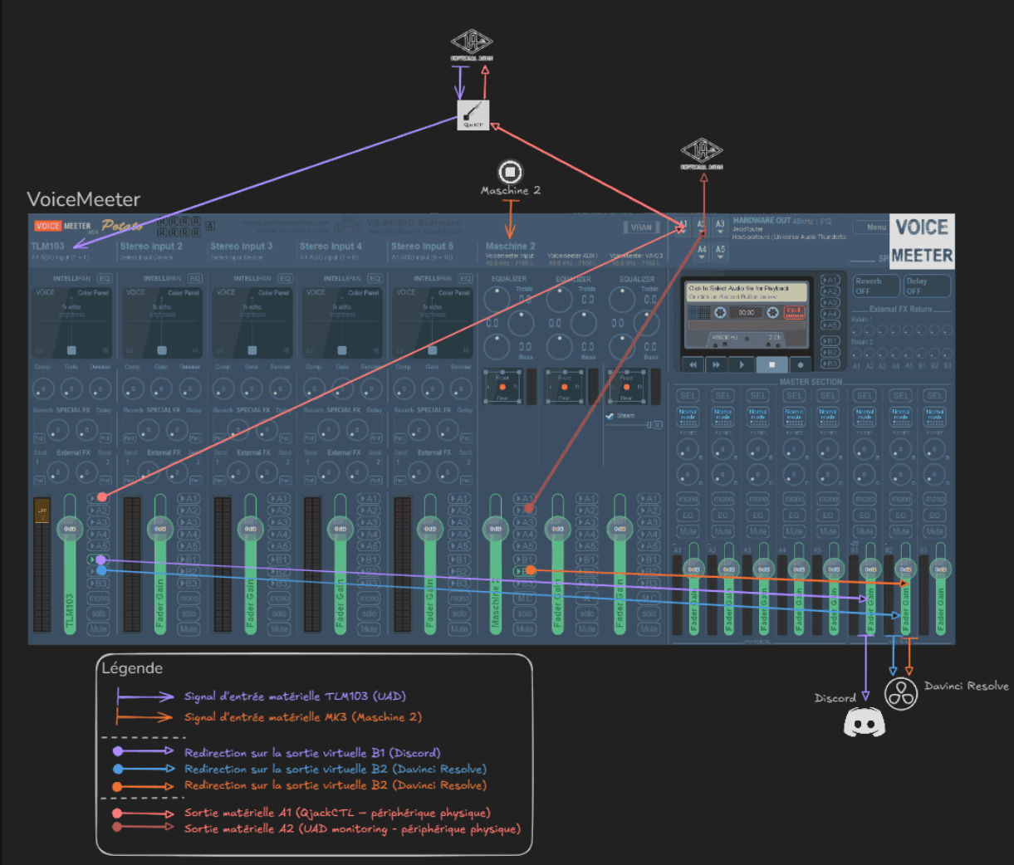Image resolution: width=1014 pixels, height=865 pixels.
Task: Toggle EQ button on TLM103 Intellipan
Action: 105,279
